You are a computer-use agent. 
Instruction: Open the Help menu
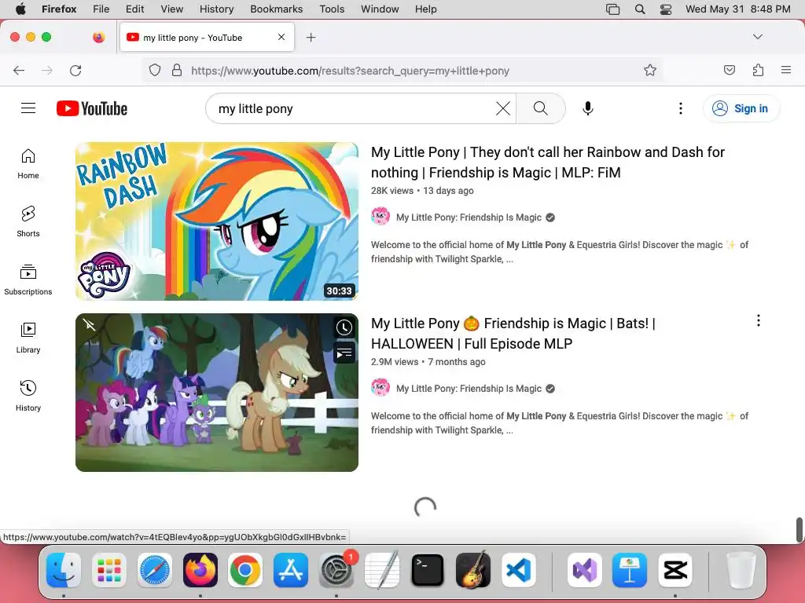pos(425,9)
